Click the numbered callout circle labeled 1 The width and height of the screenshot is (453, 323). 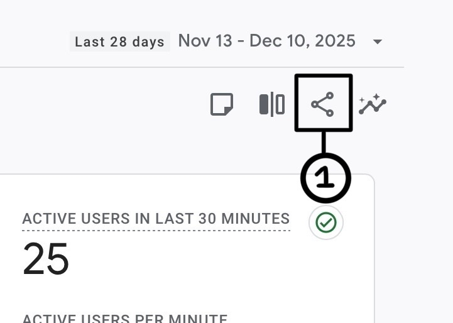click(x=325, y=178)
